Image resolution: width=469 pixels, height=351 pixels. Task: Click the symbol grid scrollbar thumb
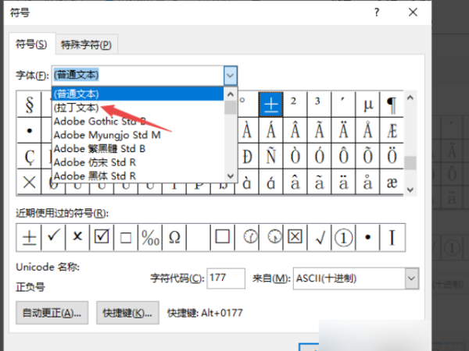coord(410,163)
